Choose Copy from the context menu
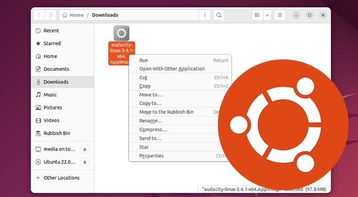This screenshot has width=358, height=197. (180, 86)
